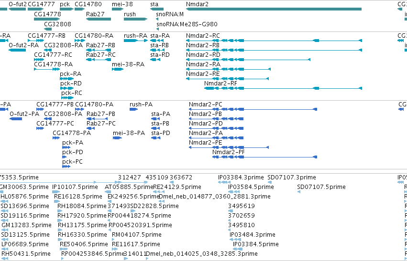The height and width of the screenshot is (261, 407).
Task: Click the GM13283.5prime EST label
Action: point(26,225)
